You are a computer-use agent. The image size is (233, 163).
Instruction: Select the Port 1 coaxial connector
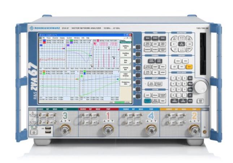pos(108,130)
